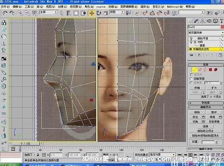Image resolution: width=224 pixels, height=166 pixels.
Task: Check the 忽略背面 checkbox
Action: click(192, 78)
